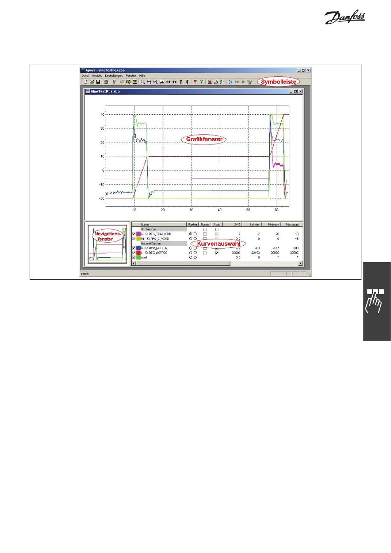Click the value '30686' in REG_ACTPOS row
The height and width of the screenshot is (553, 391).
coord(236,253)
